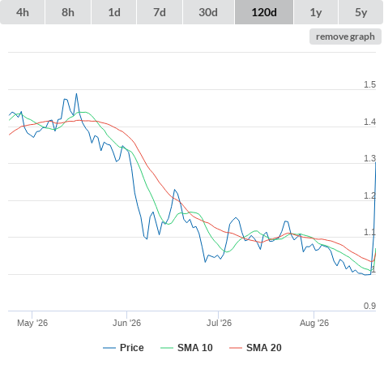Click the remove graph button
The image size is (384, 369).
pos(345,36)
